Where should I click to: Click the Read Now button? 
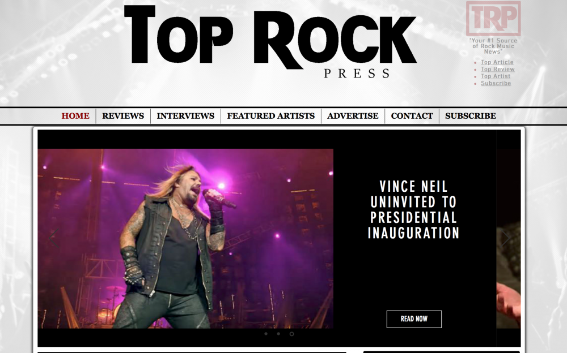pyautogui.click(x=414, y=319)
